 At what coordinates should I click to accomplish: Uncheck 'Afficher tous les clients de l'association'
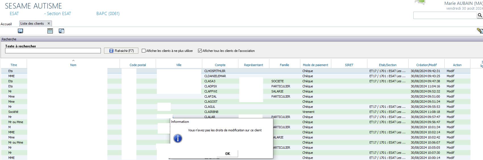click(200, 51)
